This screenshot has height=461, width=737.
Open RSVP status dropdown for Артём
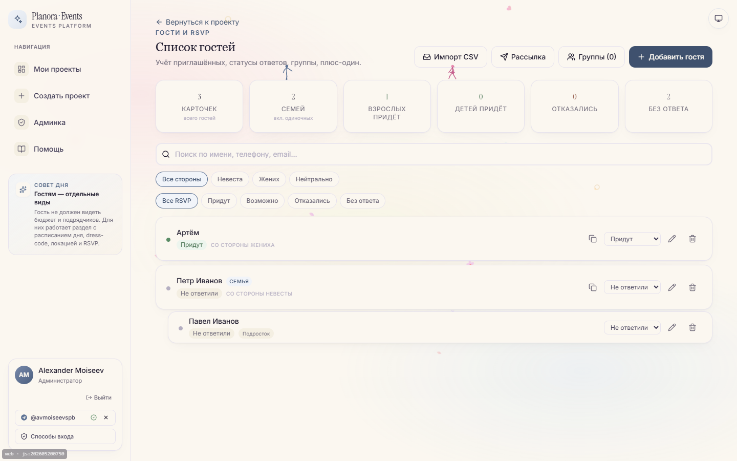pyautogui.click(x=632, y=239)
